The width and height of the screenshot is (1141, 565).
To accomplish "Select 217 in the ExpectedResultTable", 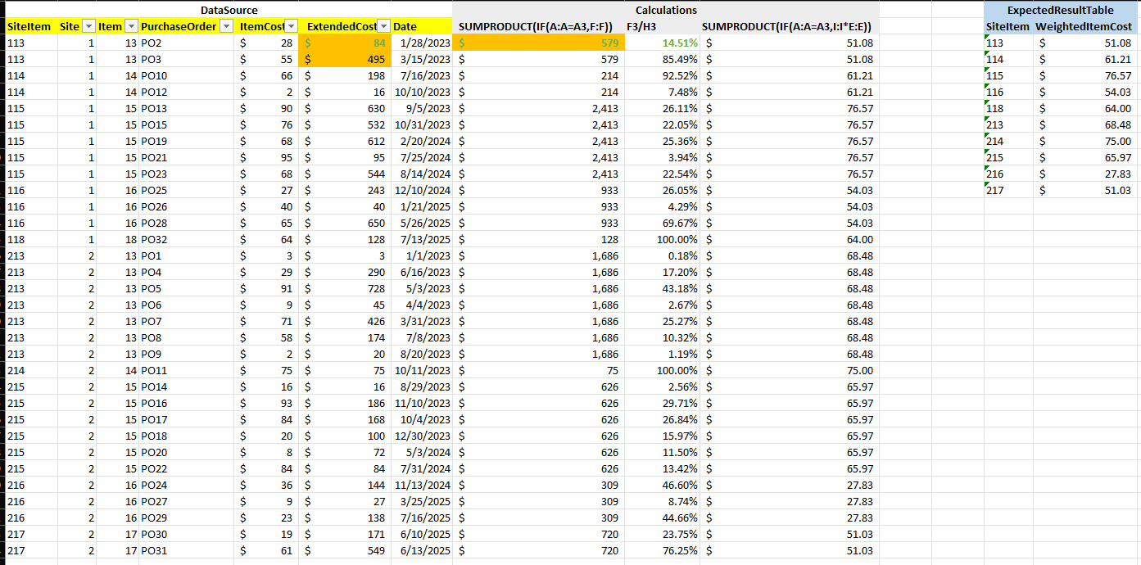I will 1008,190.
